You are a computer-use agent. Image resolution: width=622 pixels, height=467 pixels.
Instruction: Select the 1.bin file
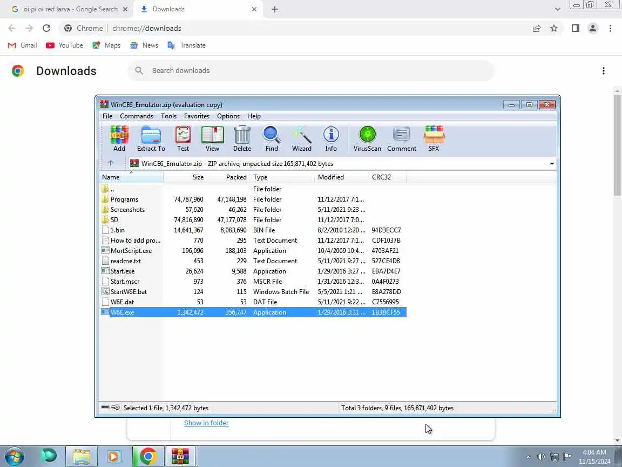(253, 230)
